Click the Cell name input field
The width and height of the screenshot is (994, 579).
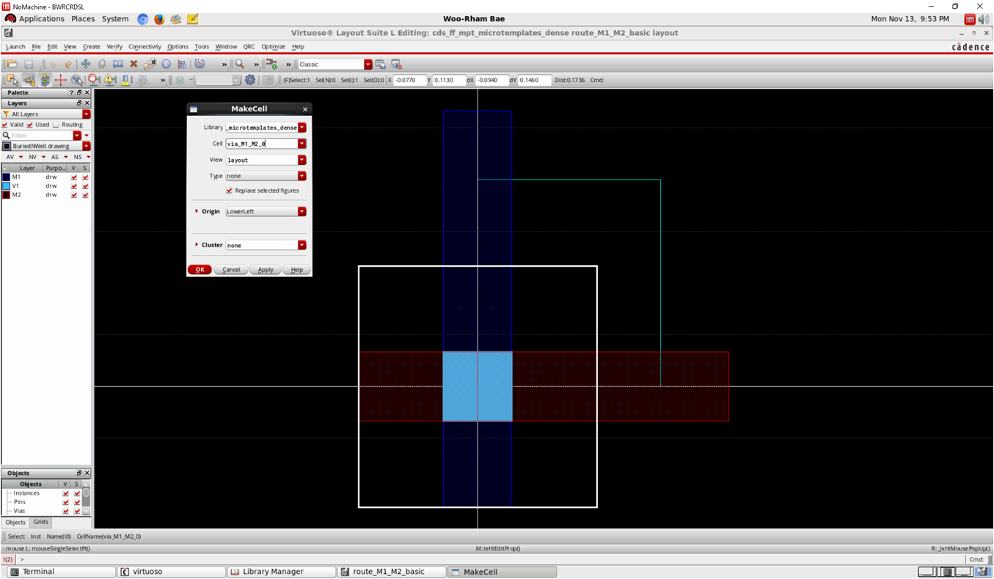pos(261,144)
